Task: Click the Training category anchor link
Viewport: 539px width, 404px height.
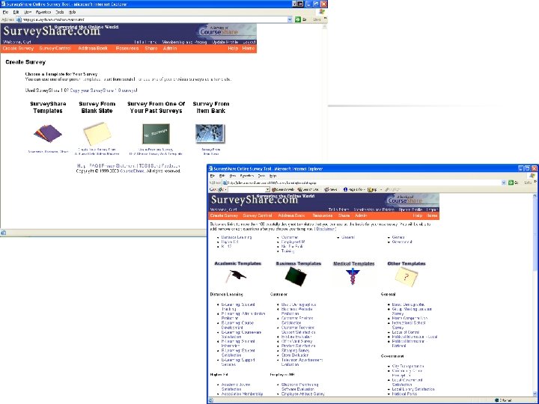Action: 287,251
